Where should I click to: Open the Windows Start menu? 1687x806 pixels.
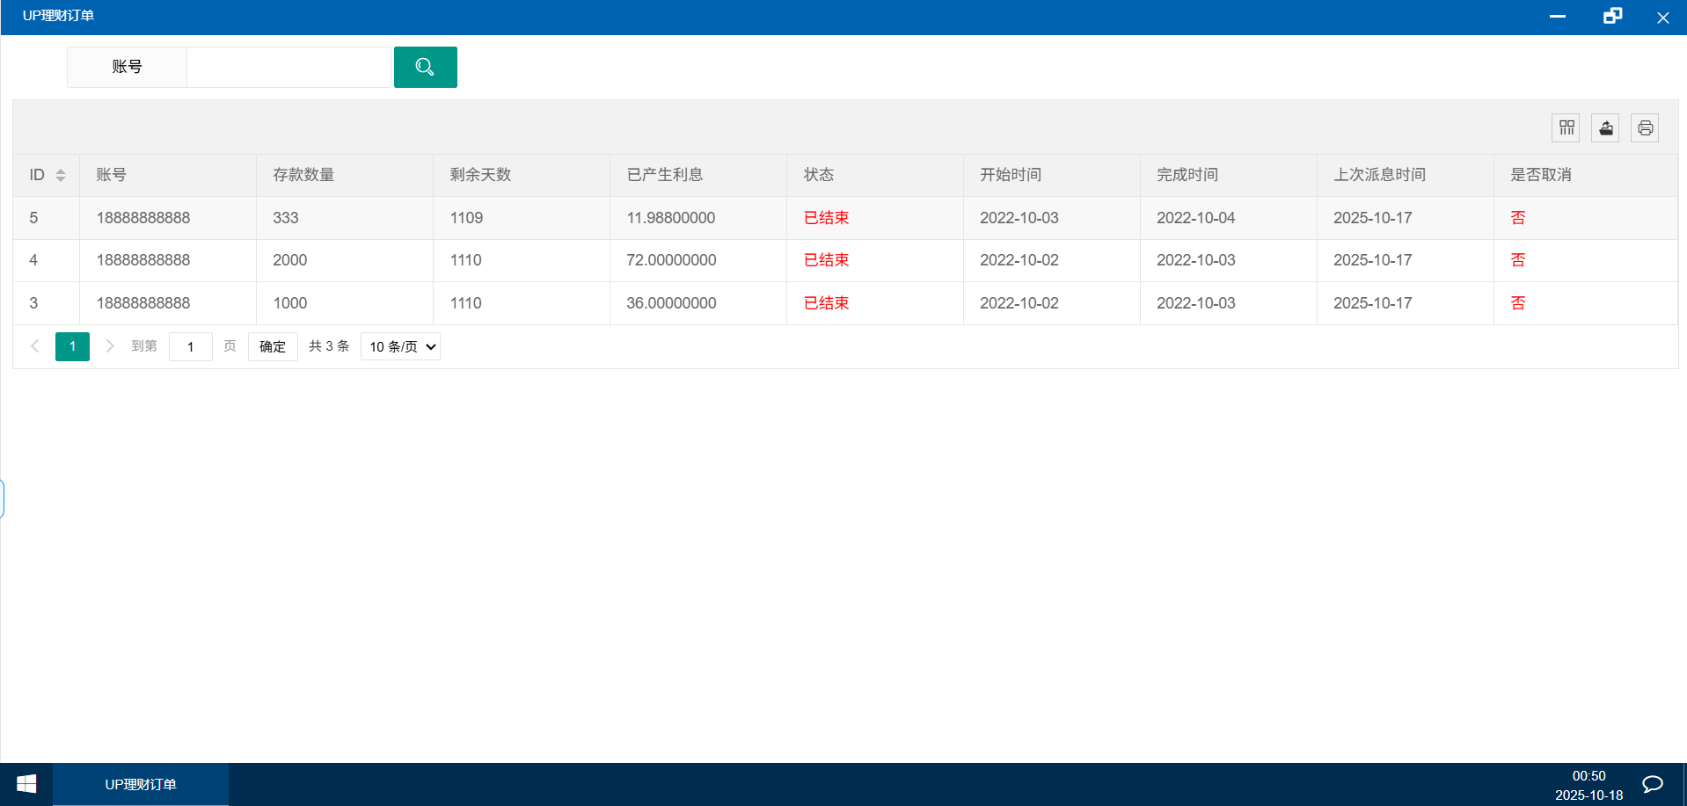click(x=26, y=784)
